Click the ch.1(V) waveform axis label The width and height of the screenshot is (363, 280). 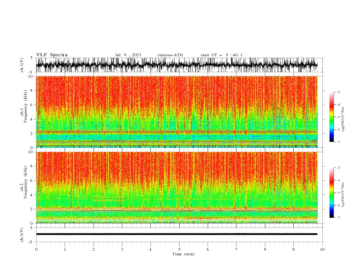pos(22,65)
